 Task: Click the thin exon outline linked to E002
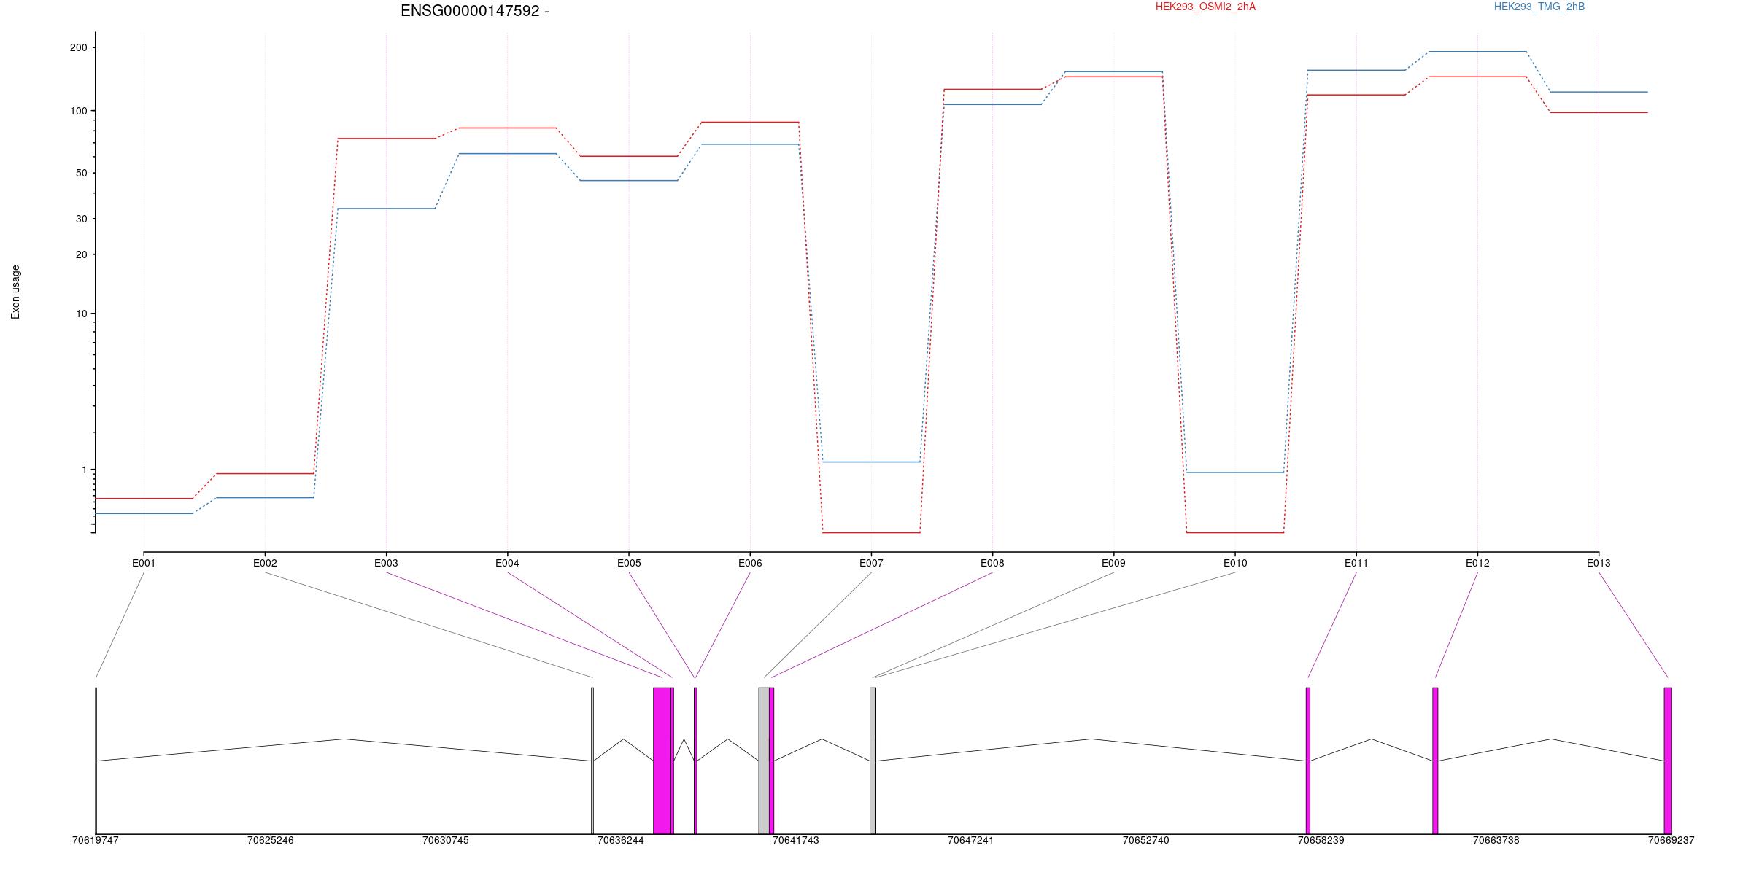click(x=592, y=761)
